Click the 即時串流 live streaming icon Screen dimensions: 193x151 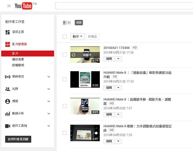[x=8, y=77]
